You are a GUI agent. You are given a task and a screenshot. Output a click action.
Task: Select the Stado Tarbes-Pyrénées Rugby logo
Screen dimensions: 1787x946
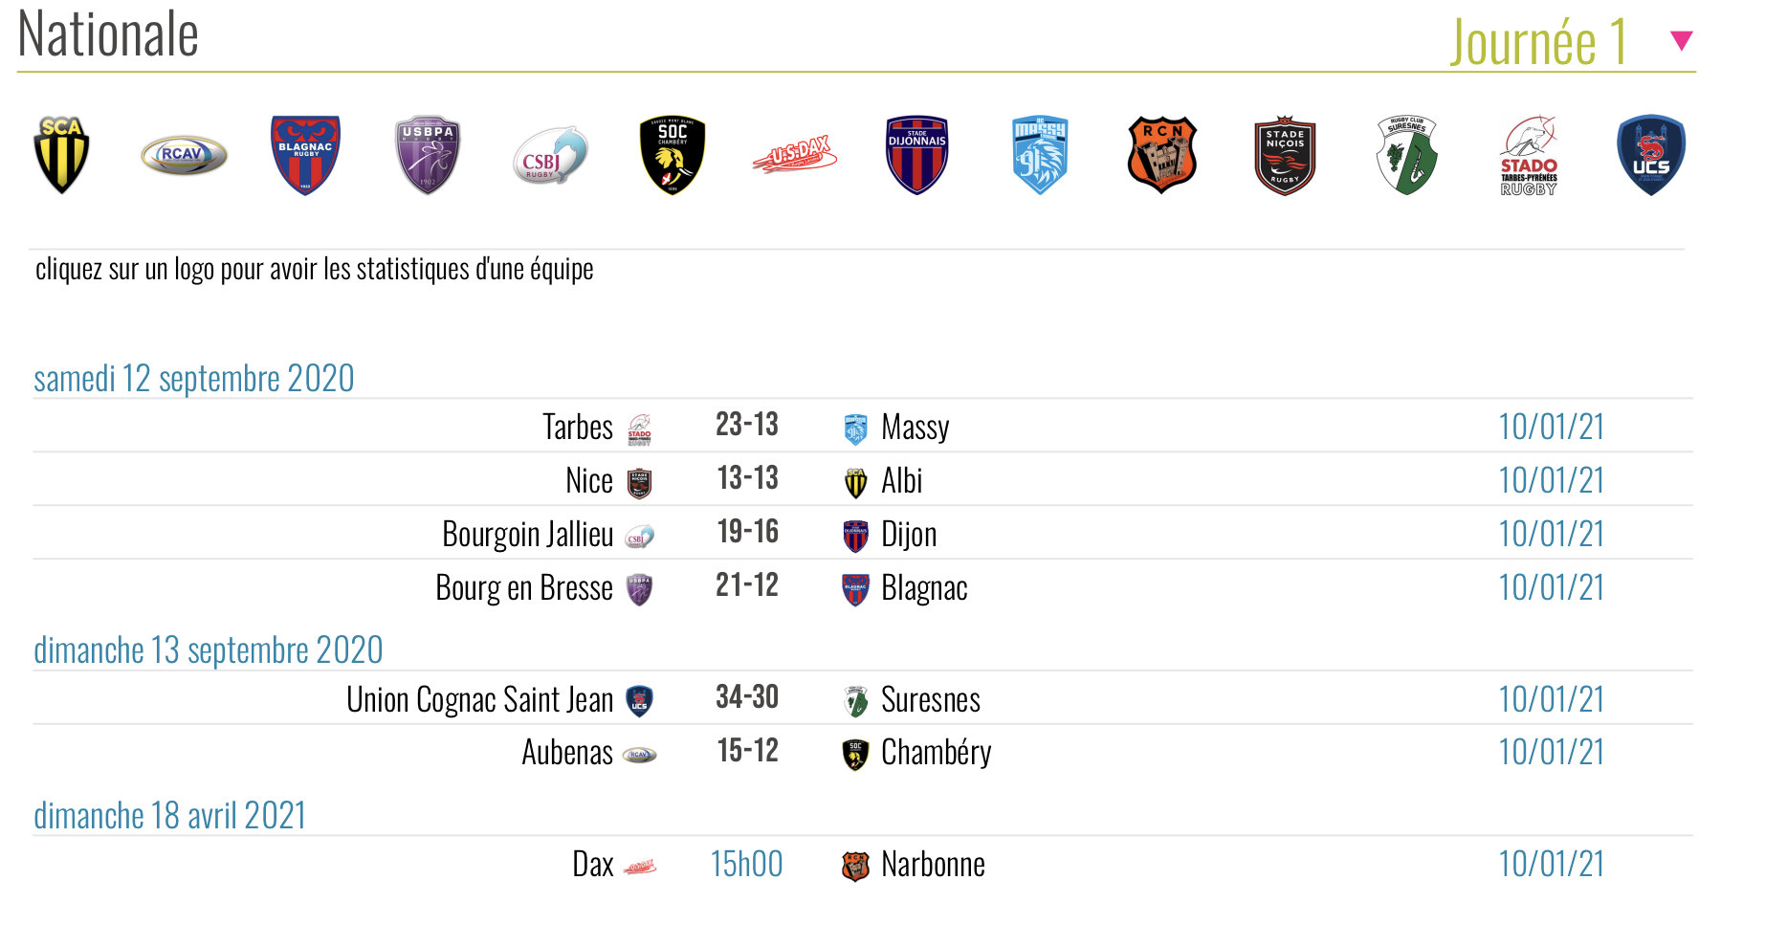click(x=1529, y=156)
